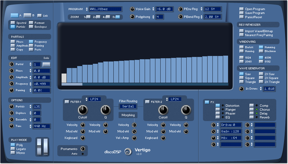Click the Tune 440 Hz value field

point(41,126)
